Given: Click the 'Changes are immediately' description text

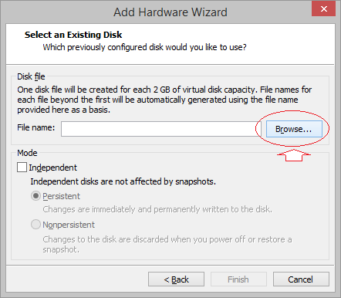Looking at the screenshot, I should (157, 209).
